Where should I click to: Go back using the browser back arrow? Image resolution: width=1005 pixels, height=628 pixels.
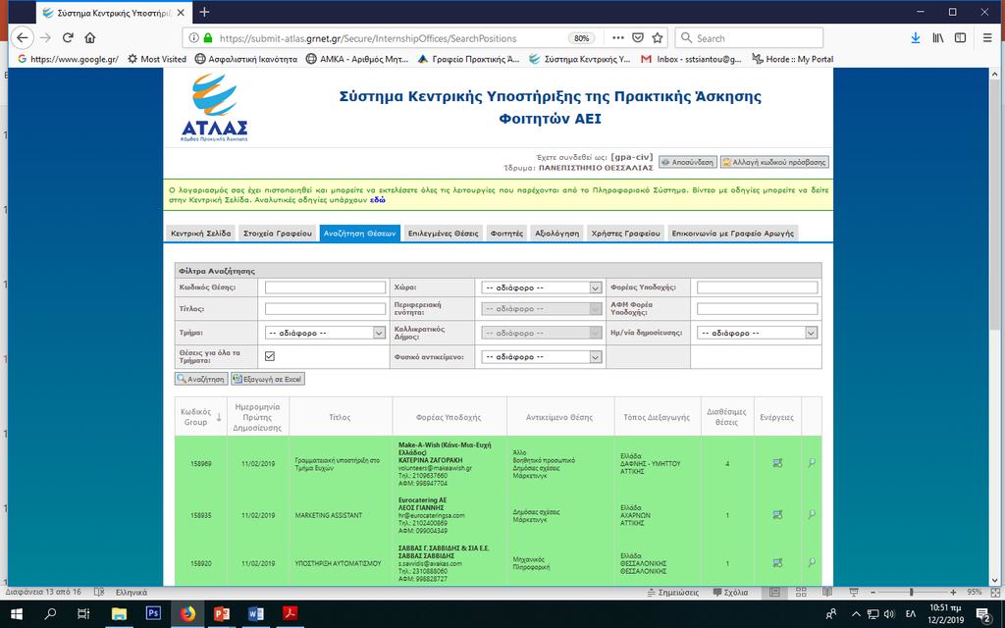(x=22, y=38)
